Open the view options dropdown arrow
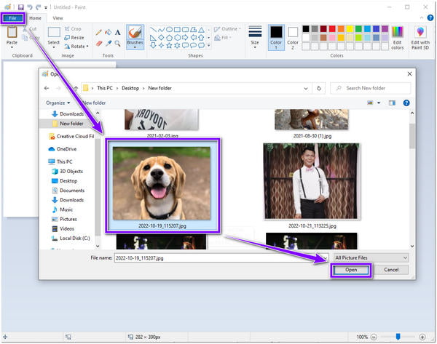The height and width of the screenshot is (344, 437). pos(379,103)
